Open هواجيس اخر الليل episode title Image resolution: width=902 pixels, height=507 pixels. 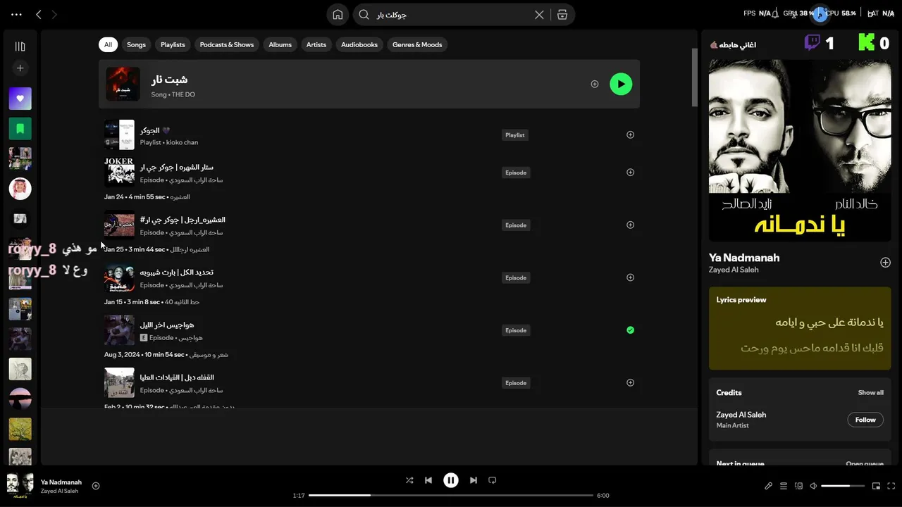tap(166, 325)
